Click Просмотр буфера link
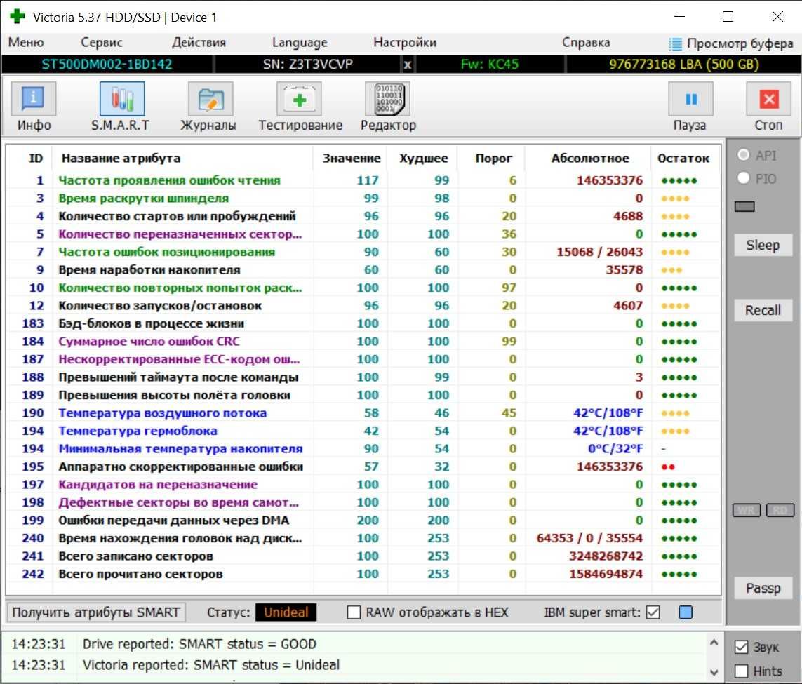 [x=740, y=44]
